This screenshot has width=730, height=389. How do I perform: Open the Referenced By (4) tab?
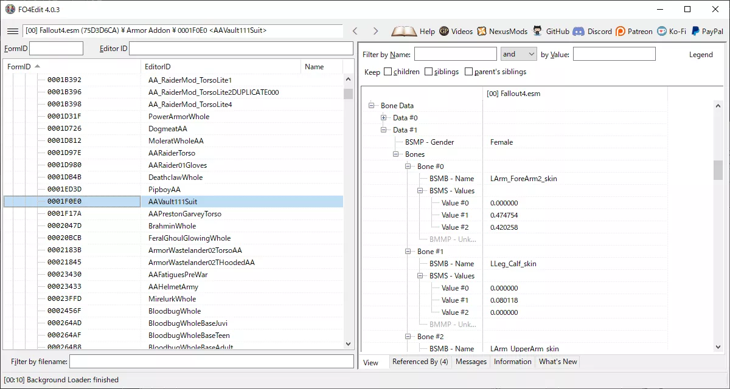click(x=420, y=362)
